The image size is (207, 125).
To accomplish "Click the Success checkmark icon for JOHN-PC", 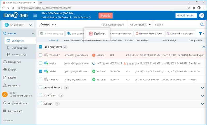I will 94,80.
